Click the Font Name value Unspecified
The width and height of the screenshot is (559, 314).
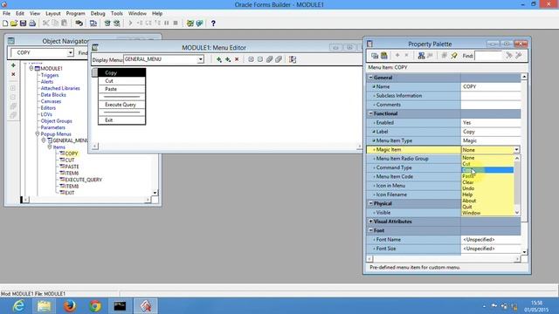point(491,240)
